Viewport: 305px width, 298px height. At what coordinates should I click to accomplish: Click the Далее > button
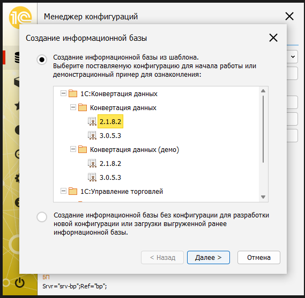(x=209, y=257)
